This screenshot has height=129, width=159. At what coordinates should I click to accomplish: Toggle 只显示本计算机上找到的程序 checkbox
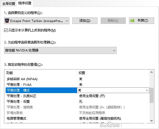pos(6,30)
